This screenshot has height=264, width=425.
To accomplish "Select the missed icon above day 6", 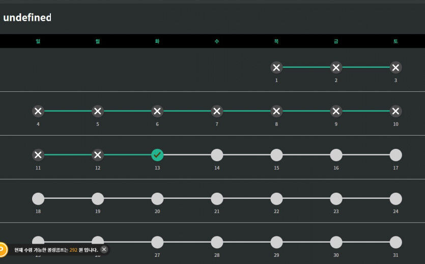I will (x=157, y=111).
